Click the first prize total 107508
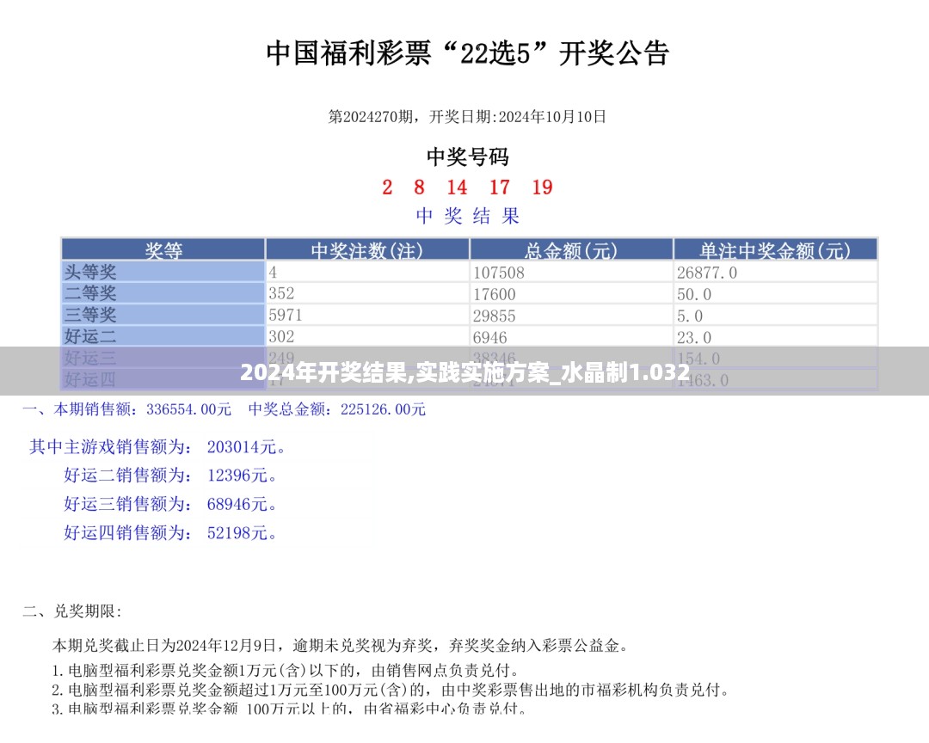Image resolution: width=929 pixels, height=743 pixels. [498, 273]
